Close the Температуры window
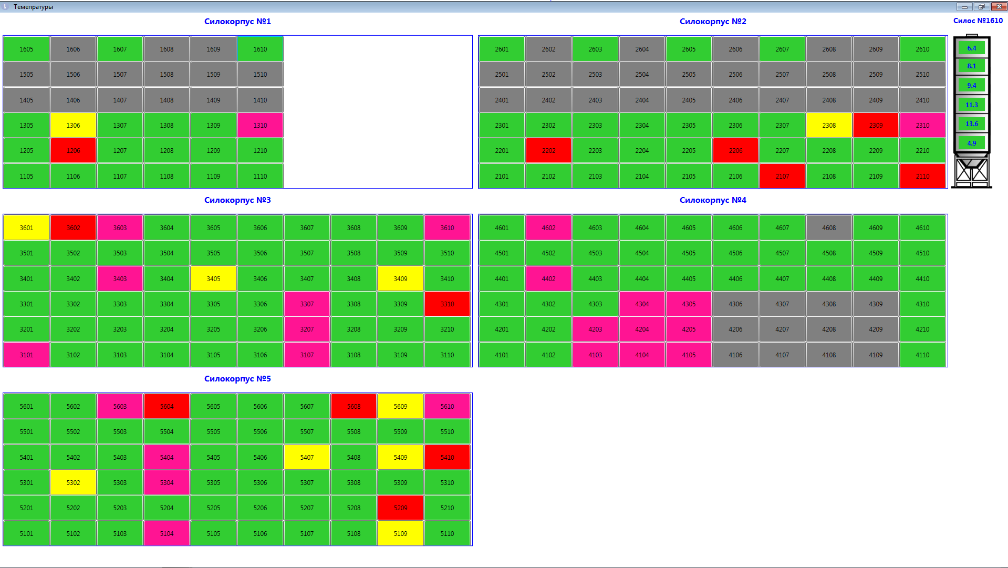 click(999, 6)
